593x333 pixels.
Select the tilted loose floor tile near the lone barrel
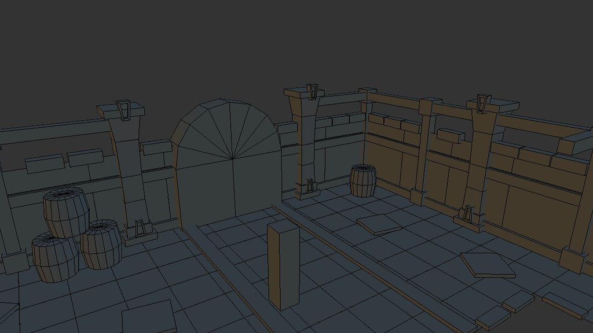tap(379, 224)
